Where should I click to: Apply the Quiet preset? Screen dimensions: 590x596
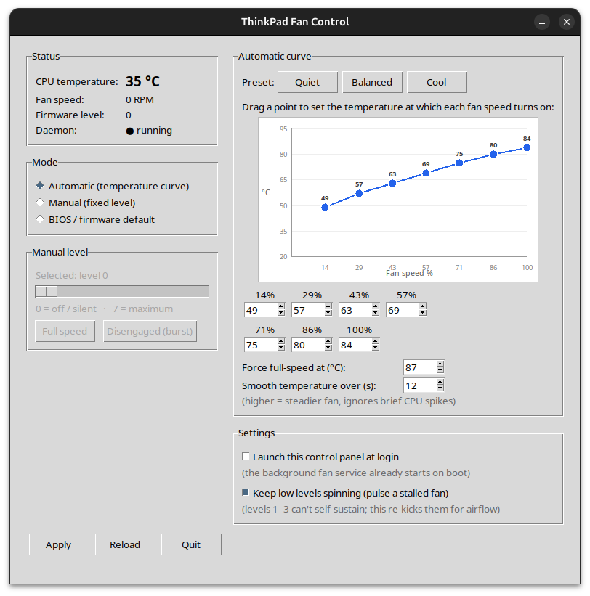(307, 82)
